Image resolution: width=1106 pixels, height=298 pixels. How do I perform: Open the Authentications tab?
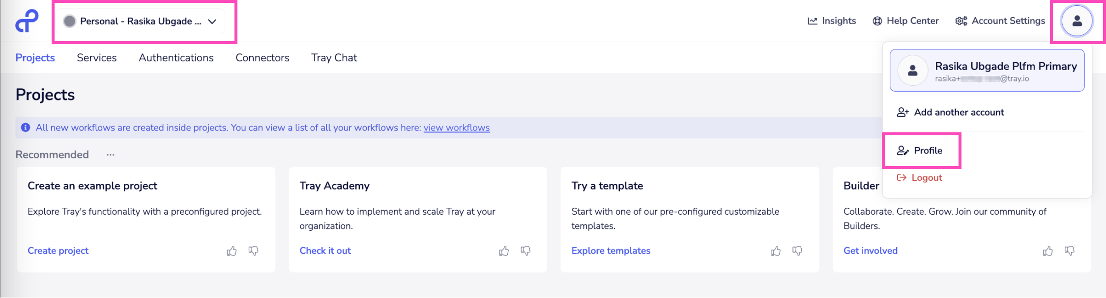coord(176,58)
